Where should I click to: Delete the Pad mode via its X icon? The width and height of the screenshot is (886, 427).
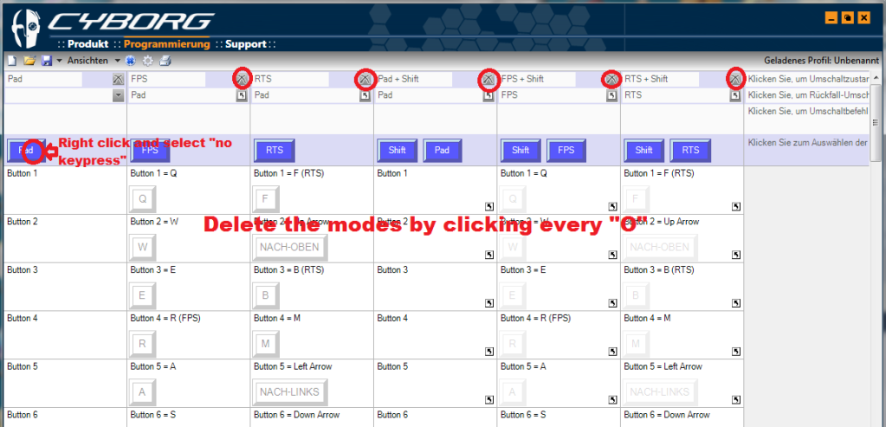click(x=118, y=80)
